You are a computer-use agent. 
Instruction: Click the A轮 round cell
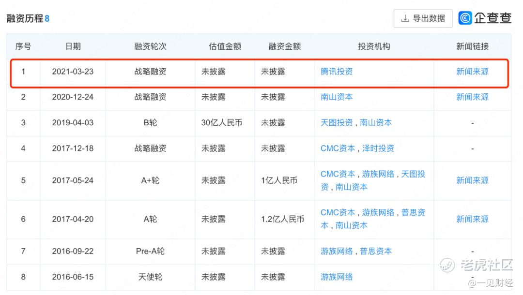click(x=150, y=219)
